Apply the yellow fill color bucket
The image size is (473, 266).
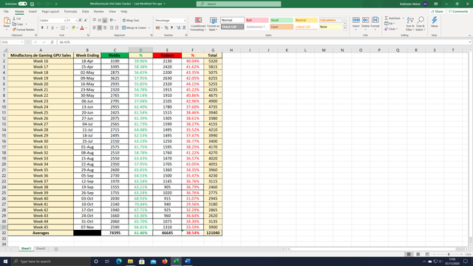click(73, 28)
